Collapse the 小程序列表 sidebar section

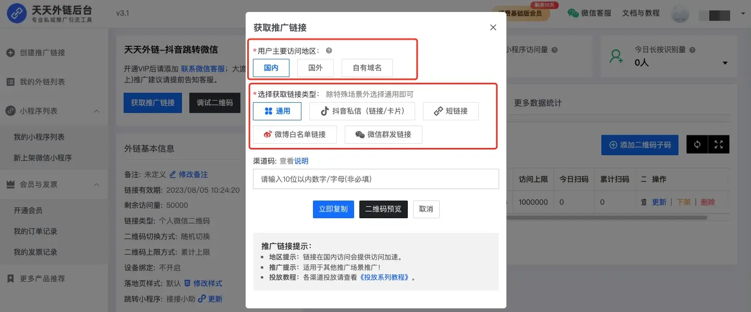coord(96,111)
